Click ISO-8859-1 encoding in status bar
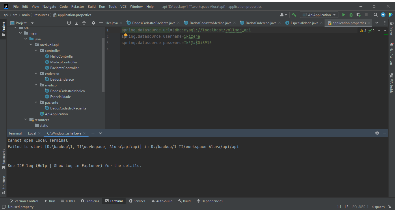 360,207
